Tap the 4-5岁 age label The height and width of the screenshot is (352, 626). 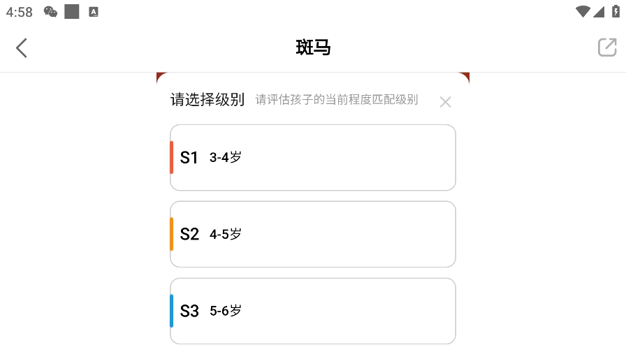[x=226, y=234]
